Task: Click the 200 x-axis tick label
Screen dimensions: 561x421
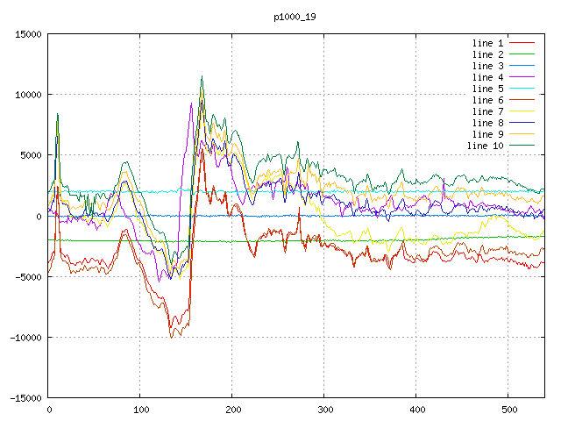Action: point(232,409)
